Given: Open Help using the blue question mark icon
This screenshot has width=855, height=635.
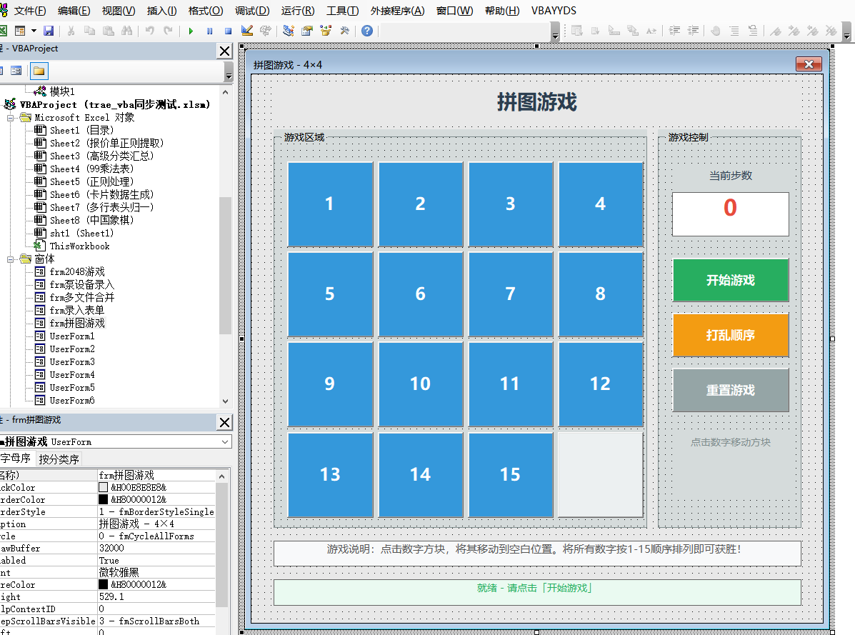Looking at the screenshot, I should [366, 30].
